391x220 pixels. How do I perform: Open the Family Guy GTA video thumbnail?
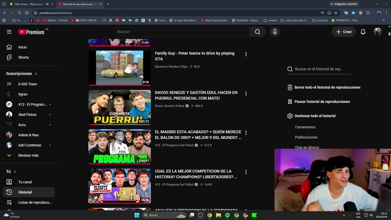pos(119,68)
